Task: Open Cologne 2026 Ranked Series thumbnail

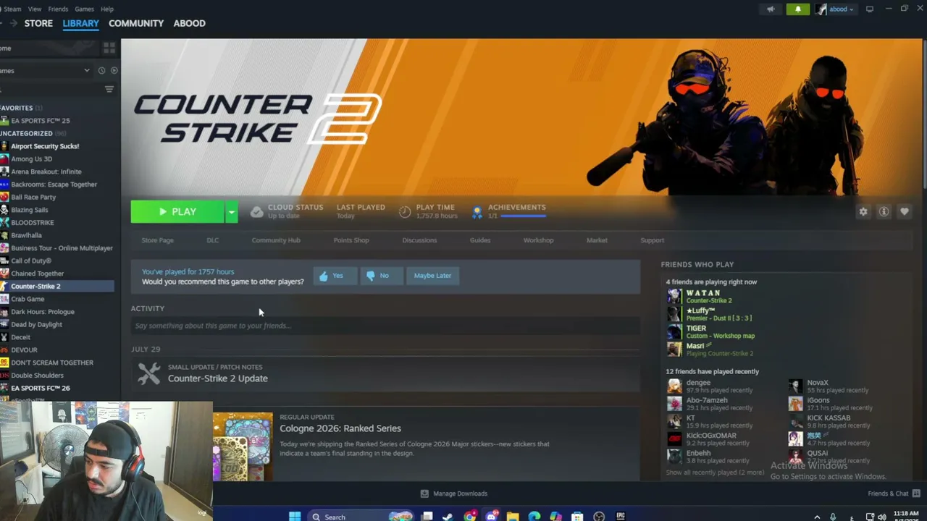Action: pyautogui.click(x=243, y=447)
